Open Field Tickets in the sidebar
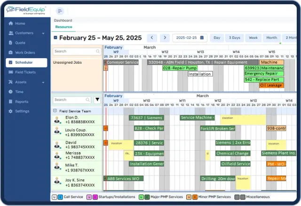The image size is (301, 206). (x=26, y=72)
